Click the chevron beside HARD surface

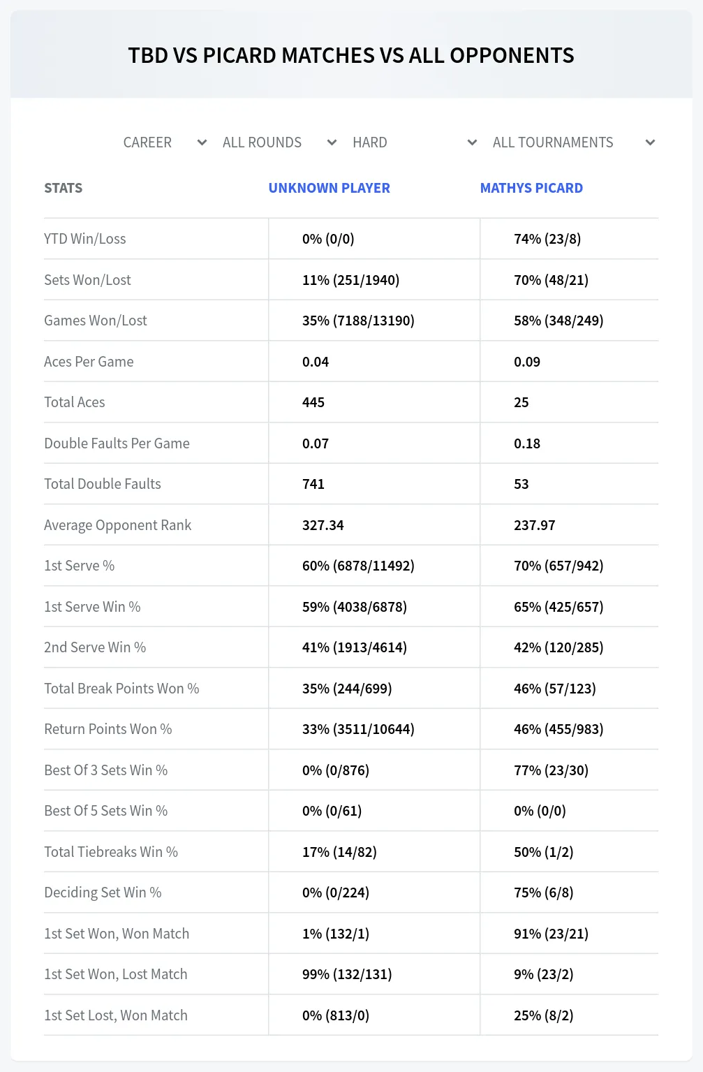473,142
